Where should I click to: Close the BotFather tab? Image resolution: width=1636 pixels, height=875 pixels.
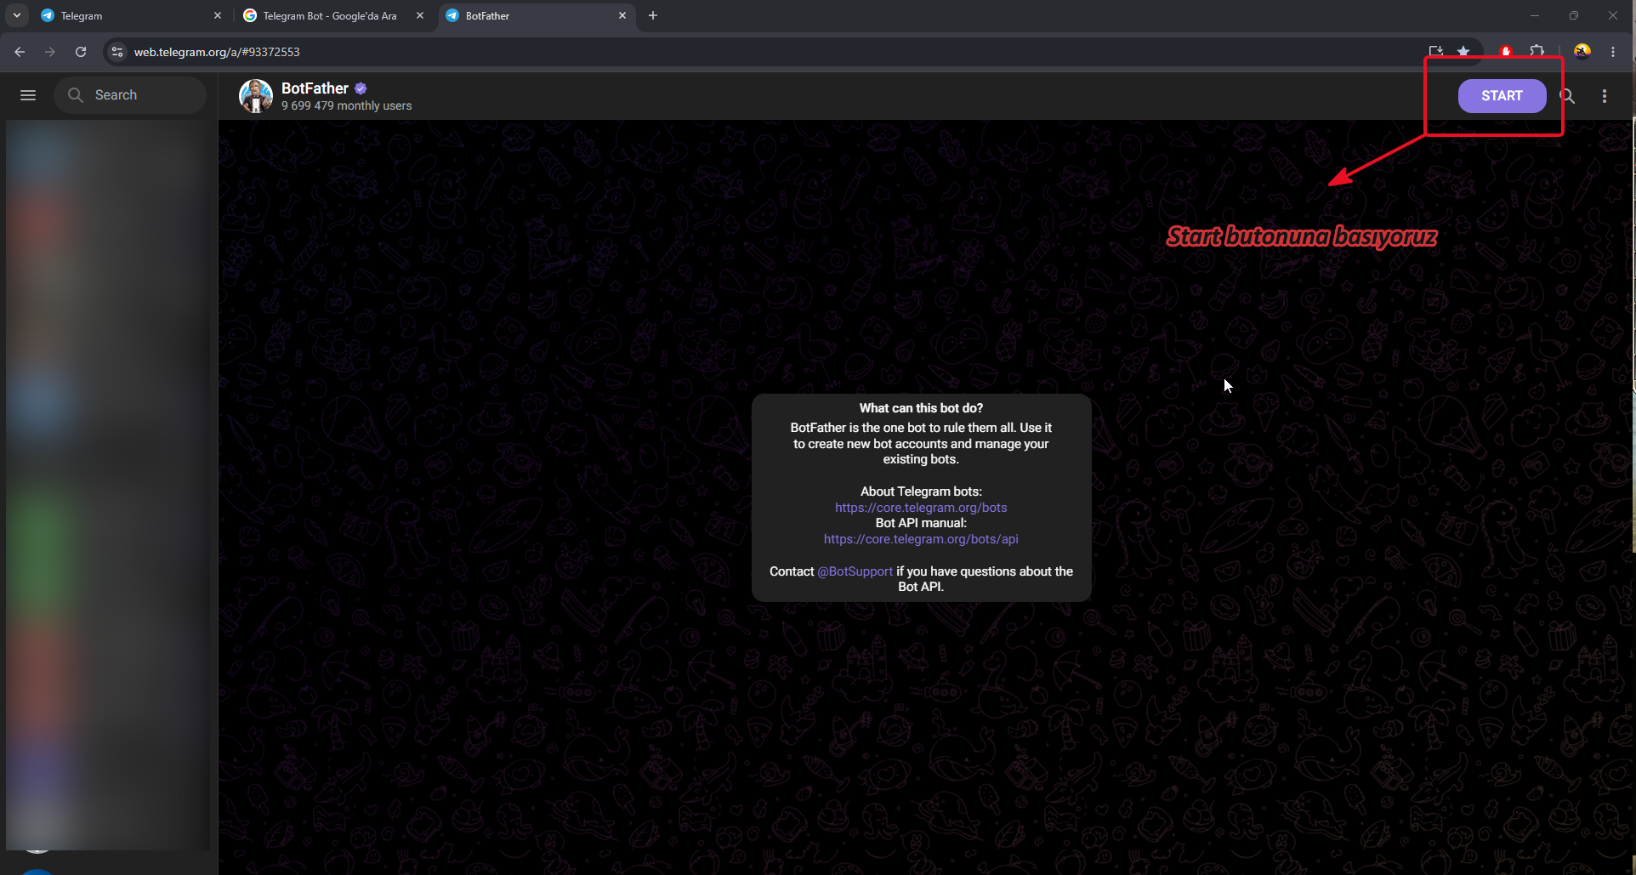(x=622, y=15)
